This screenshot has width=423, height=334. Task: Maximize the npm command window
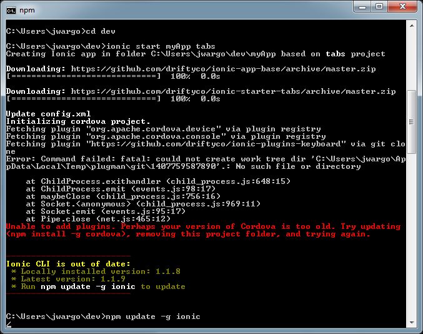379,7
